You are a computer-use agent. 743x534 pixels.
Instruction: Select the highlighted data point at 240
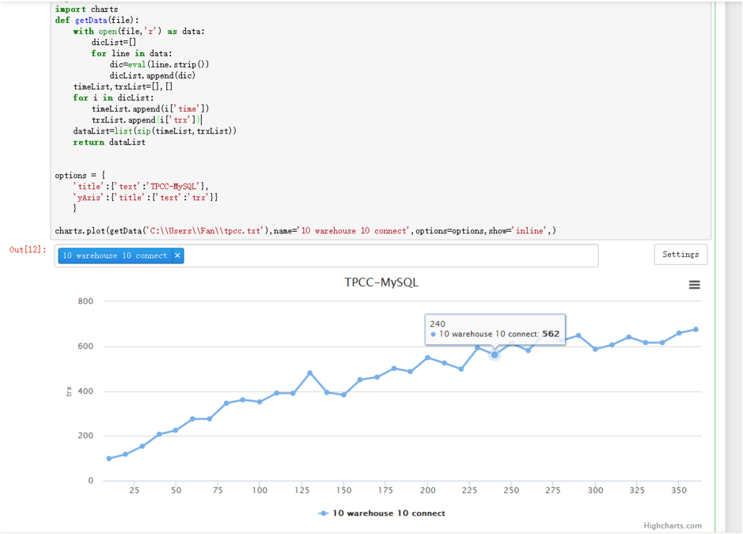[495, 355]
